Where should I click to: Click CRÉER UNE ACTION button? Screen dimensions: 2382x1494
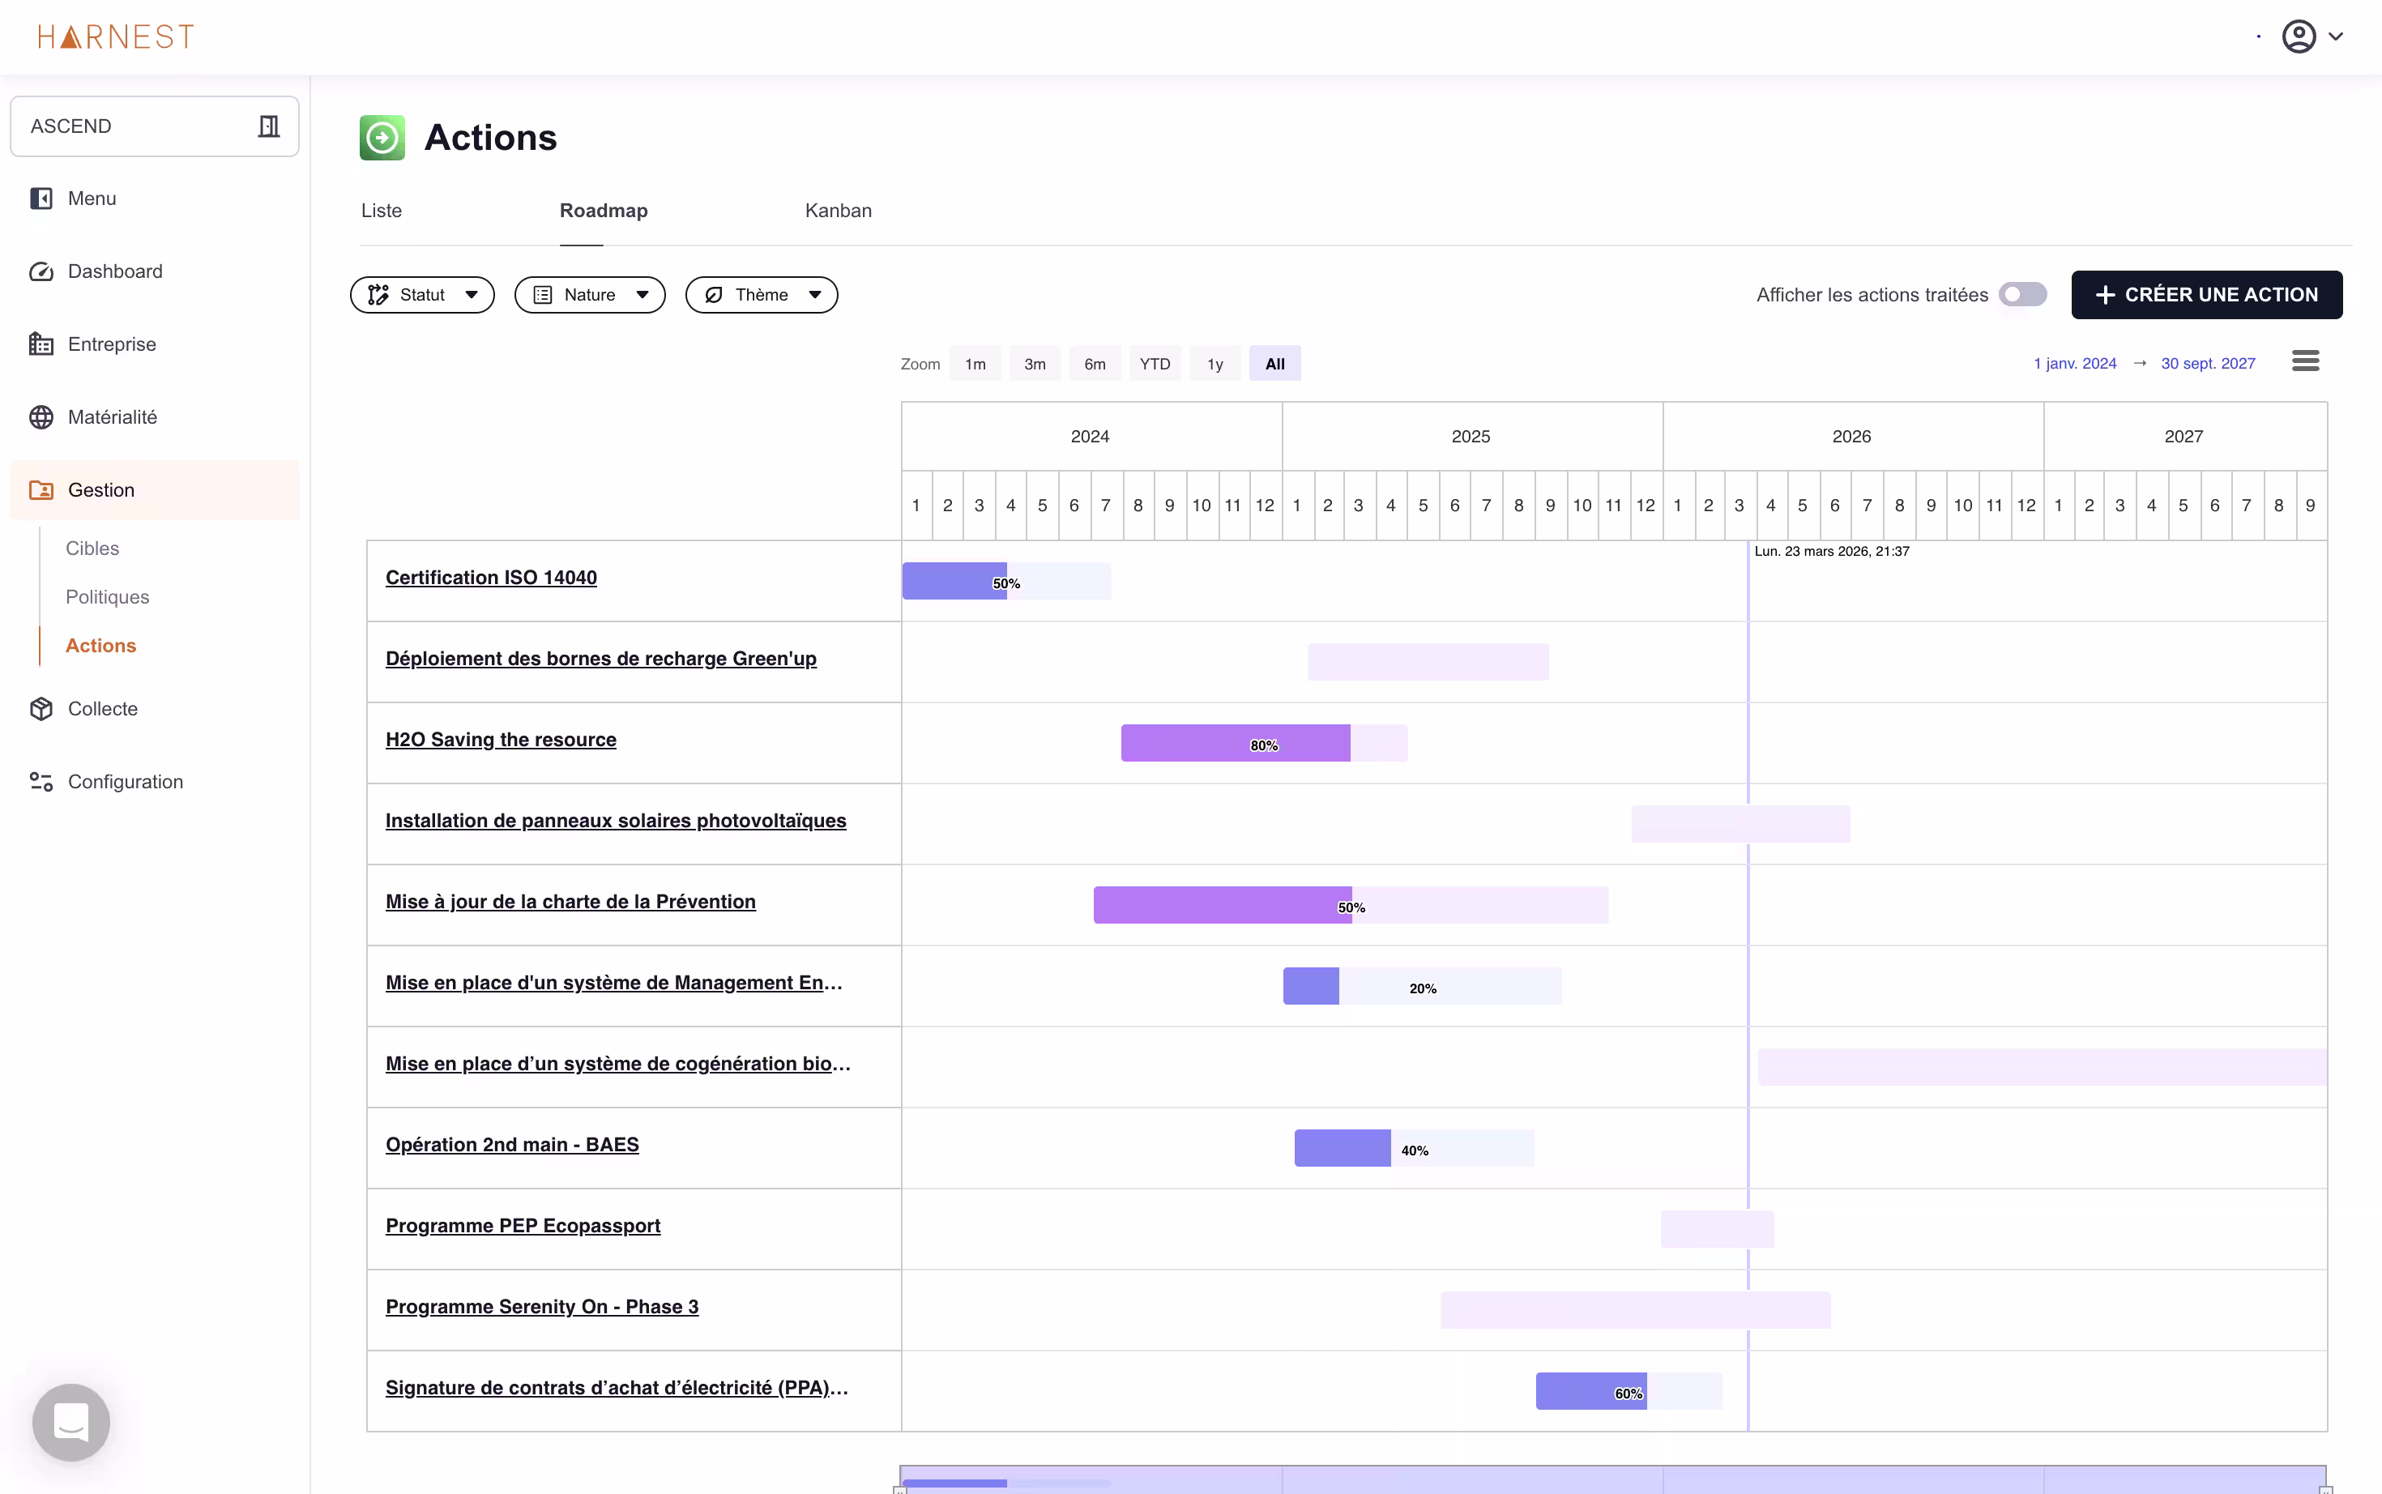[x=2206, y=294]
